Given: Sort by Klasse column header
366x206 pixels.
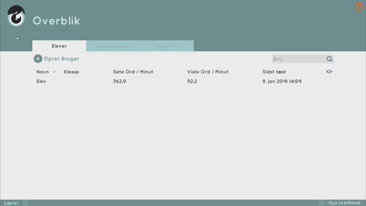Looking at the screenshot, I should [x=71, y=72].
